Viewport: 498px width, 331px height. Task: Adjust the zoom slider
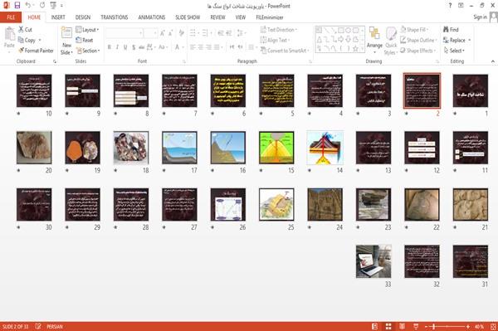(x=447, y=327)
